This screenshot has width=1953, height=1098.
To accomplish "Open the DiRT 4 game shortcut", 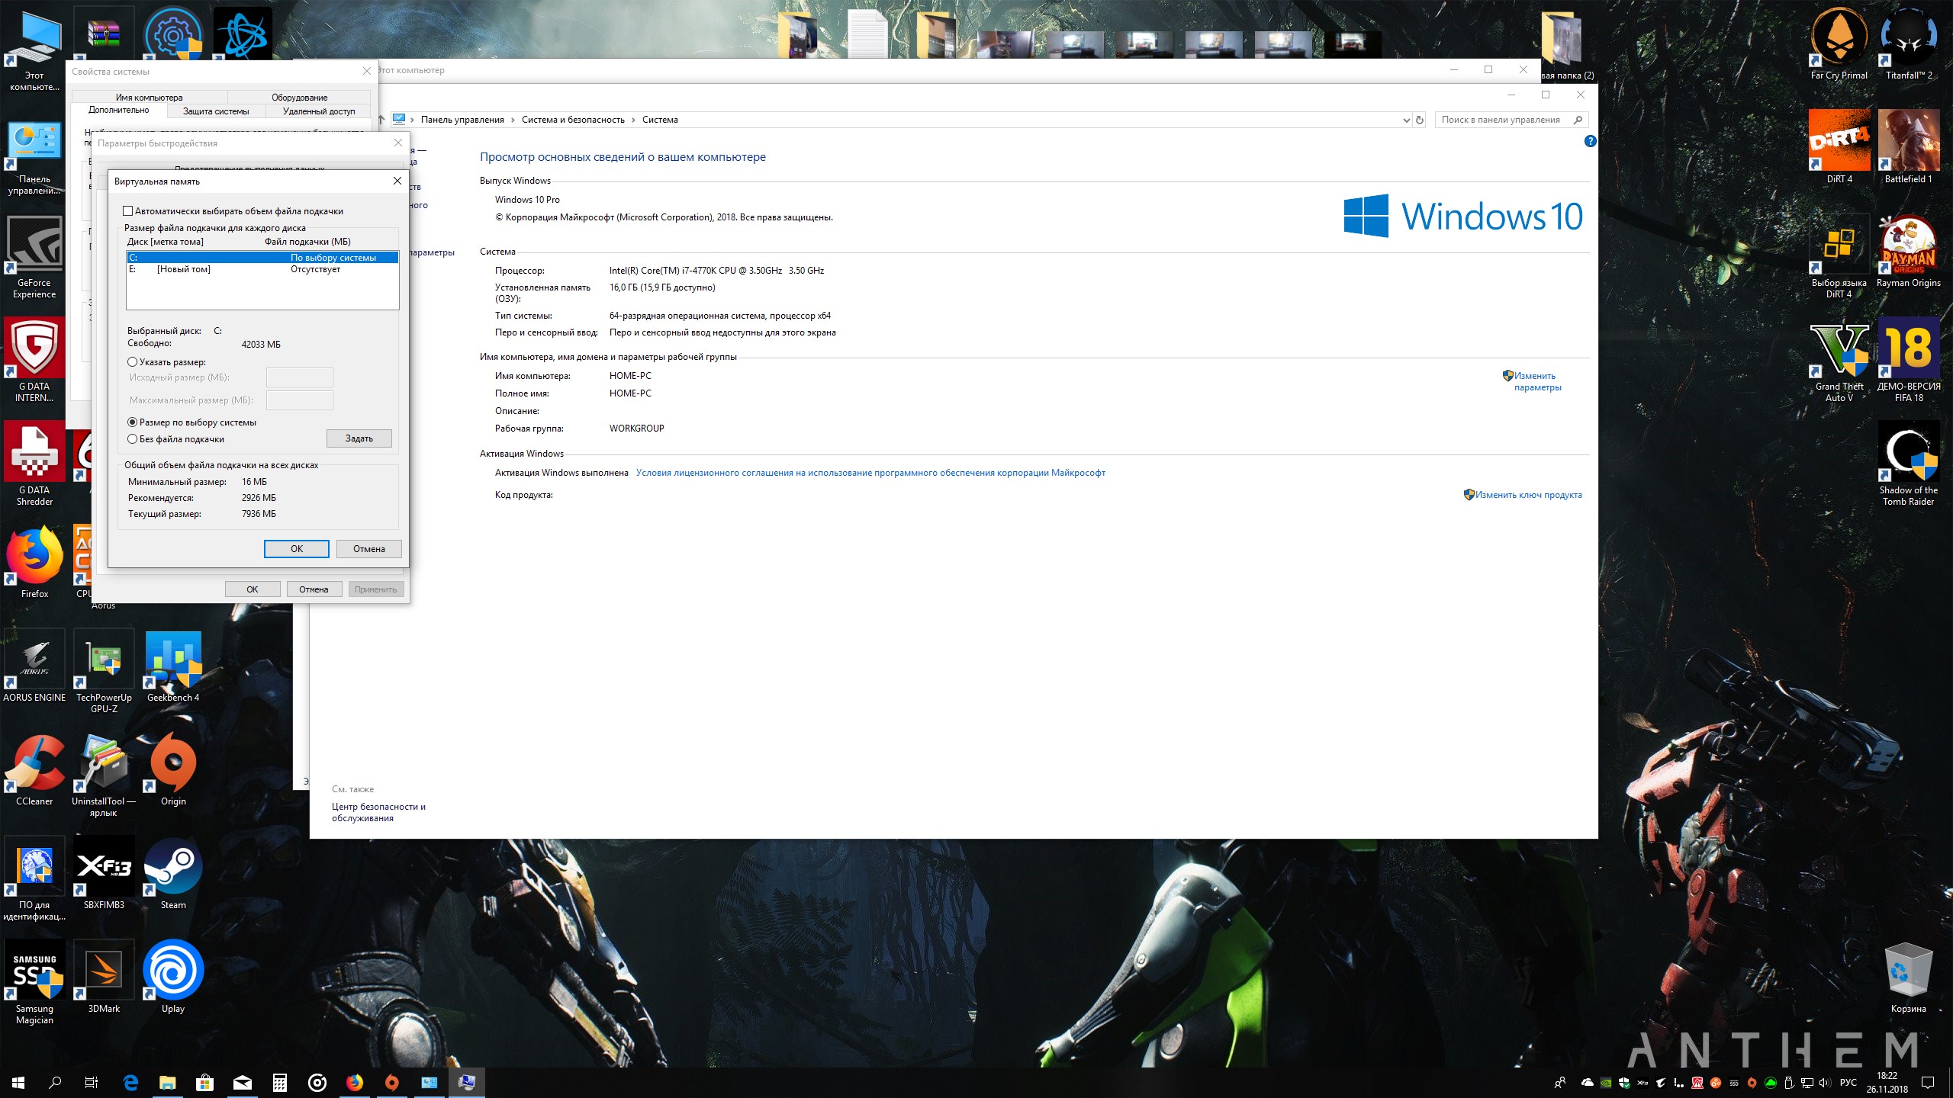I will tap(1839, 147).
